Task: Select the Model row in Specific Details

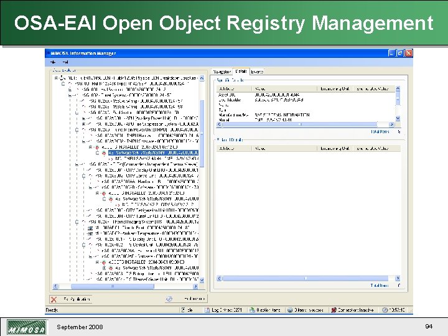Action: [306, 120]
